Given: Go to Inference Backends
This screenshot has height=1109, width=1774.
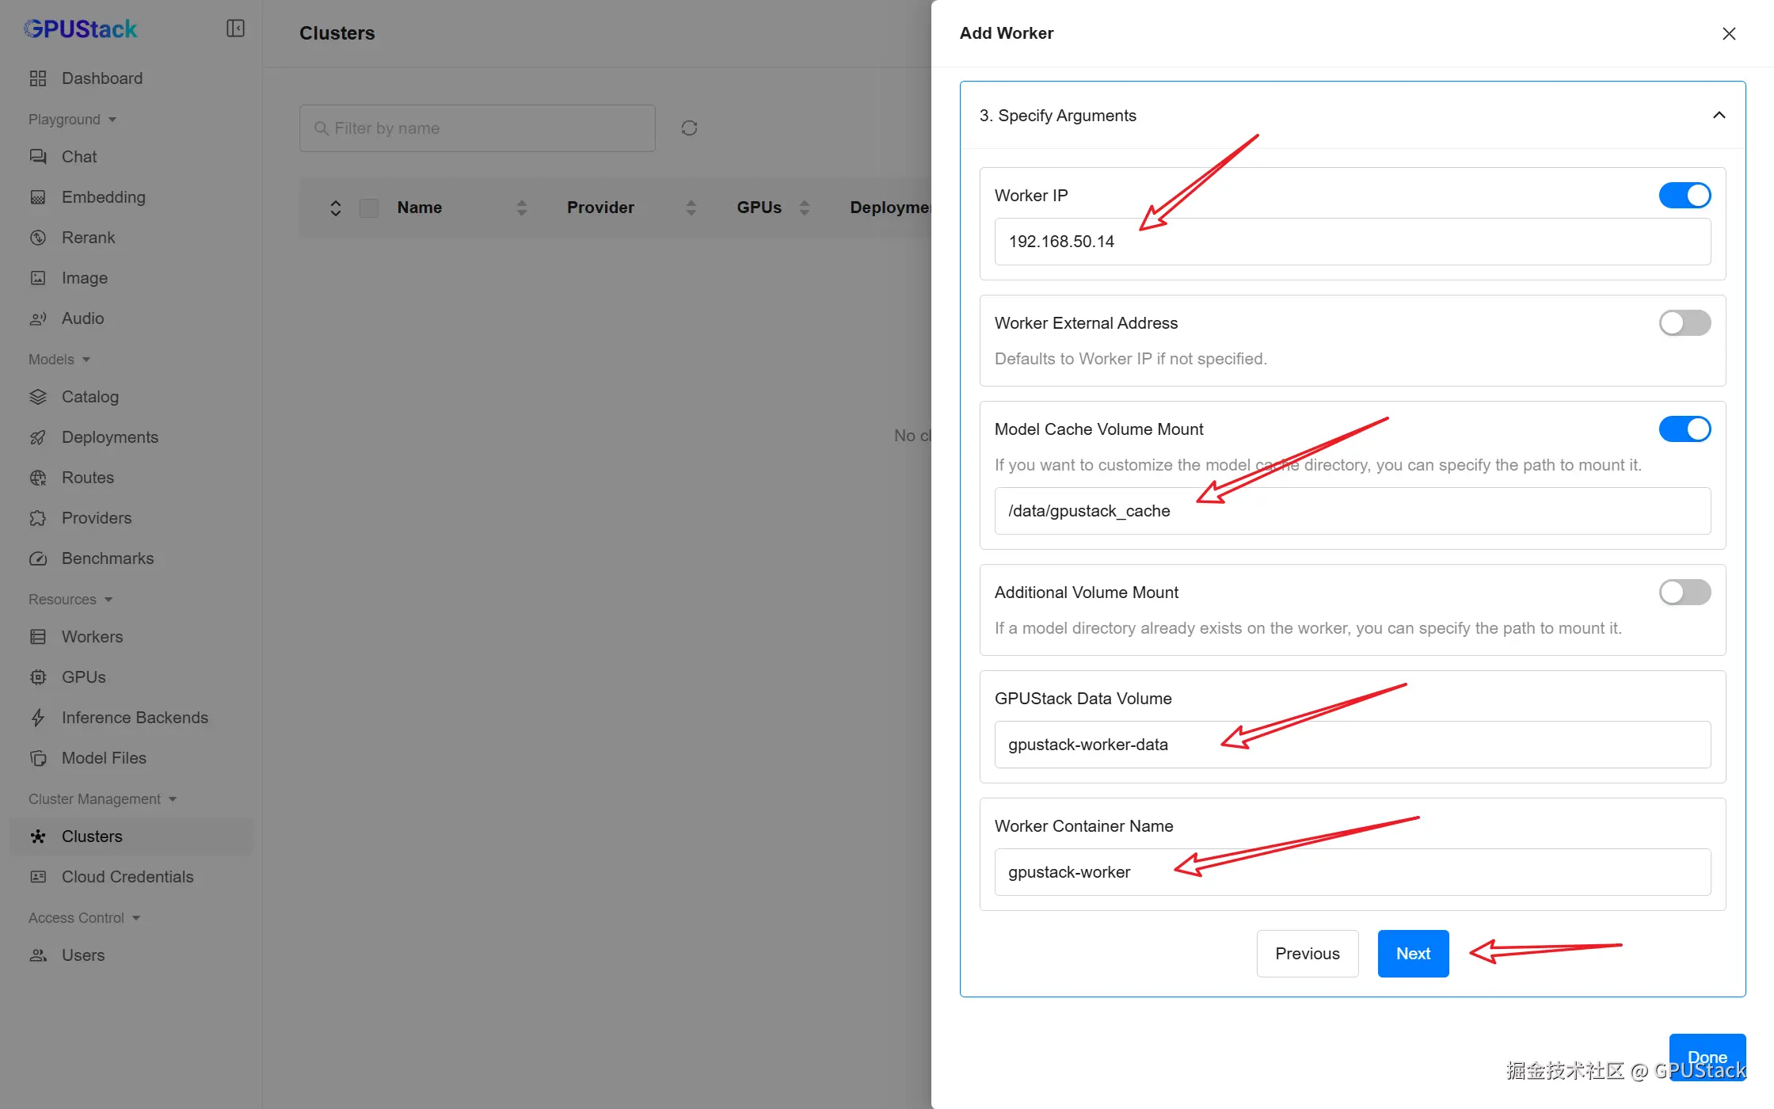Looking at the screenshot, I should 135,718.
